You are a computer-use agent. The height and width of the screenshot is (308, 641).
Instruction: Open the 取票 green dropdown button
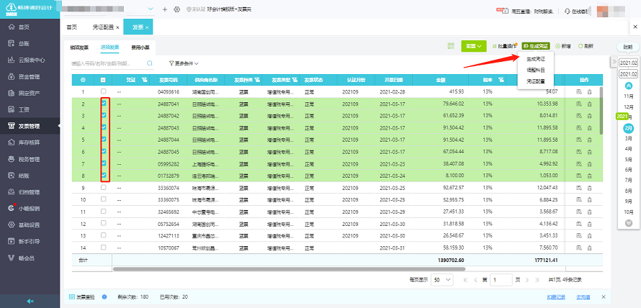click(x=474, y=45)
